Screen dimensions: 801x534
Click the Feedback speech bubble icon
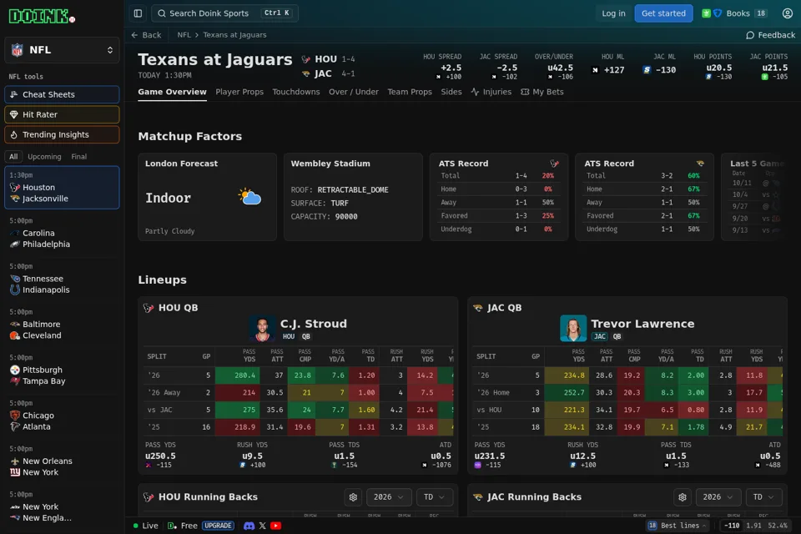point(750,35)
